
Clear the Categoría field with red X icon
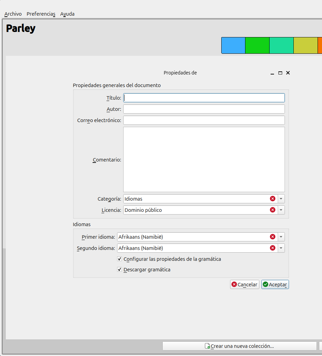[x=272, y=199]
